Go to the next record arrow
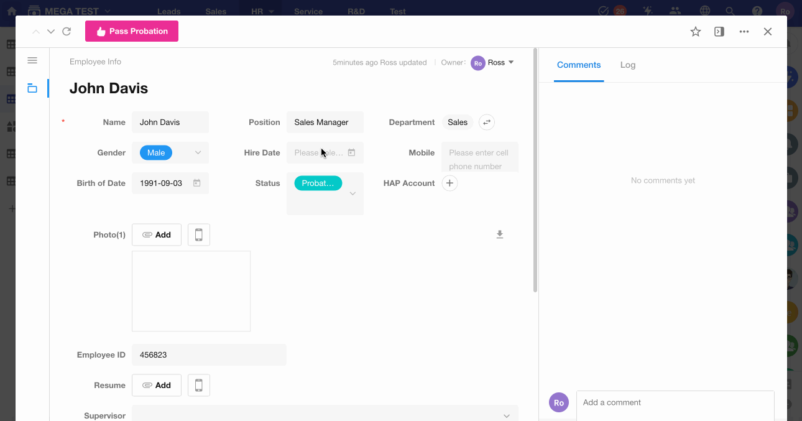 pos(51,32)
